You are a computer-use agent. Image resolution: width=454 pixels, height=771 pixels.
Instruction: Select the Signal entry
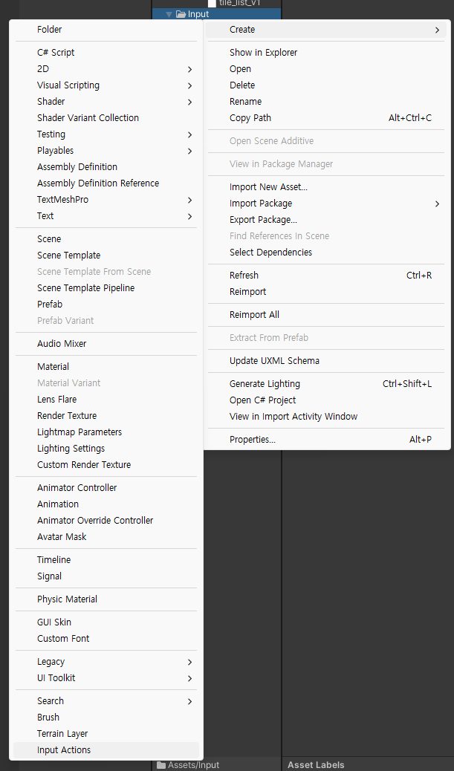pos(106,576)
